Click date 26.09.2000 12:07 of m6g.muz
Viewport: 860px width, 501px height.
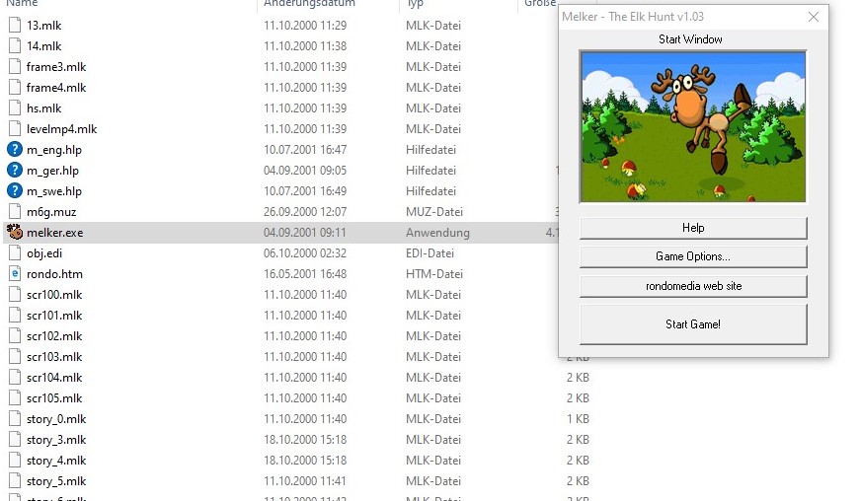pyautogui.click(x=305, y=212)
